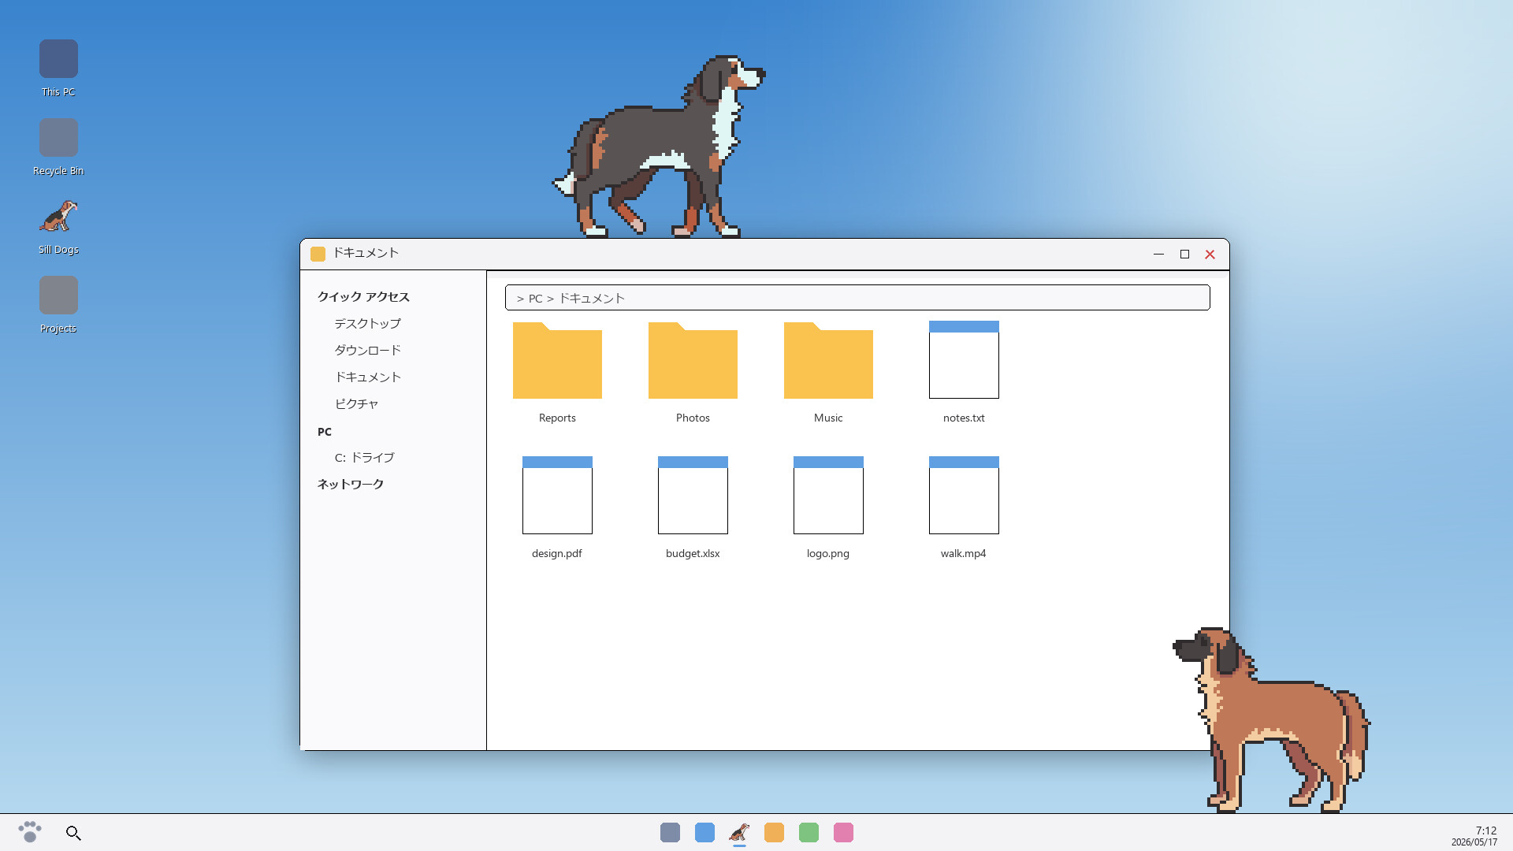
Task: Click the green taskbar app icon
Action: click(x=809, y=832)
